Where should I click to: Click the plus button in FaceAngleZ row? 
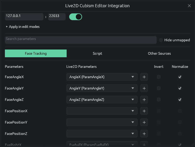click(144, 100)
